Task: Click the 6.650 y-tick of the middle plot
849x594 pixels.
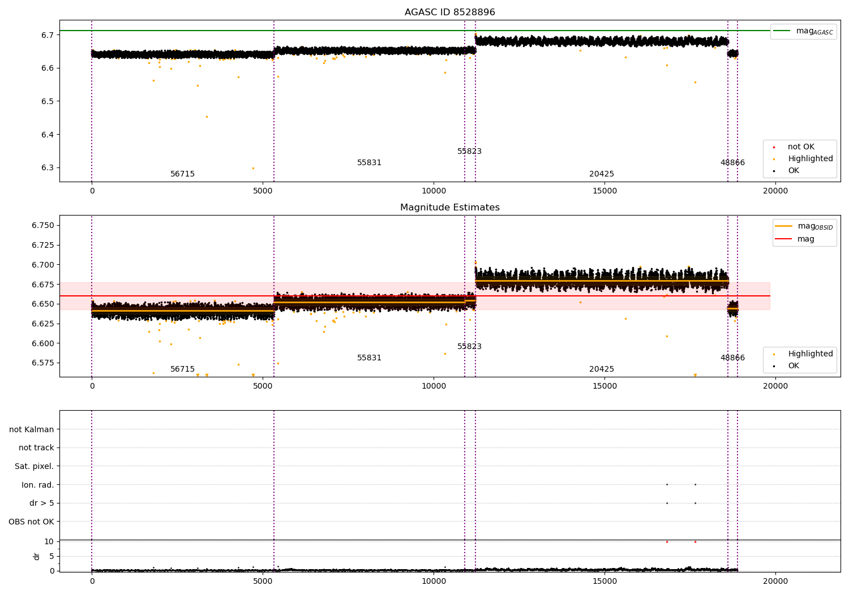Action: 43,304
